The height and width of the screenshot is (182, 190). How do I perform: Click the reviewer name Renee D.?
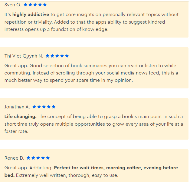(x=14, y=158)
